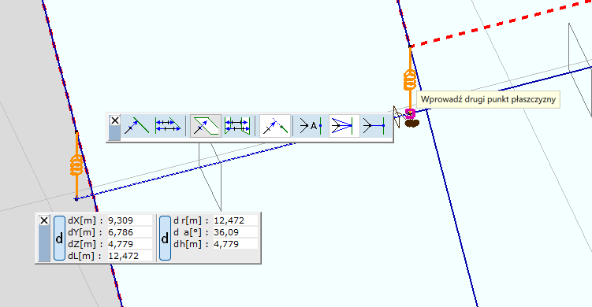This screenshot has width=592, height=307.
Task: Click the dh[m] field showing 4,779
Action: 235,244
